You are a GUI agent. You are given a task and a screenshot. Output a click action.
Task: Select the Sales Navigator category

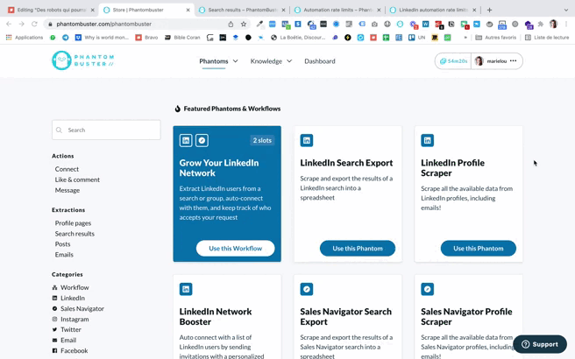coord(78,309)
